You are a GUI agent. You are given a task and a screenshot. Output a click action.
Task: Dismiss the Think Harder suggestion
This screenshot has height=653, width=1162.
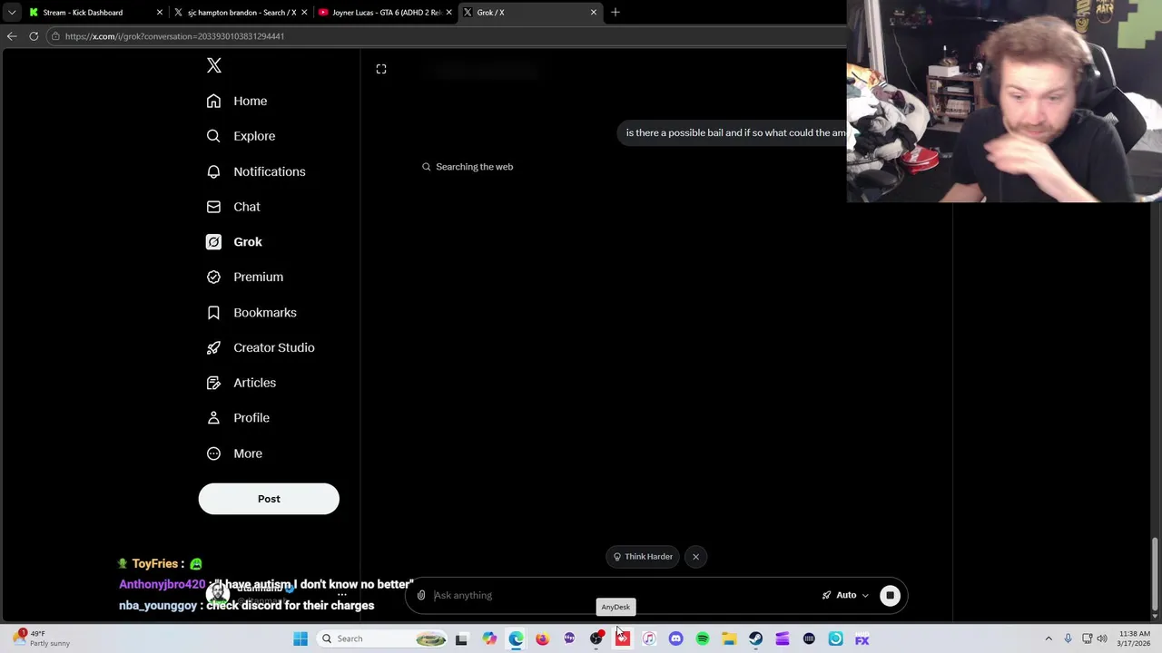point(695,557)
